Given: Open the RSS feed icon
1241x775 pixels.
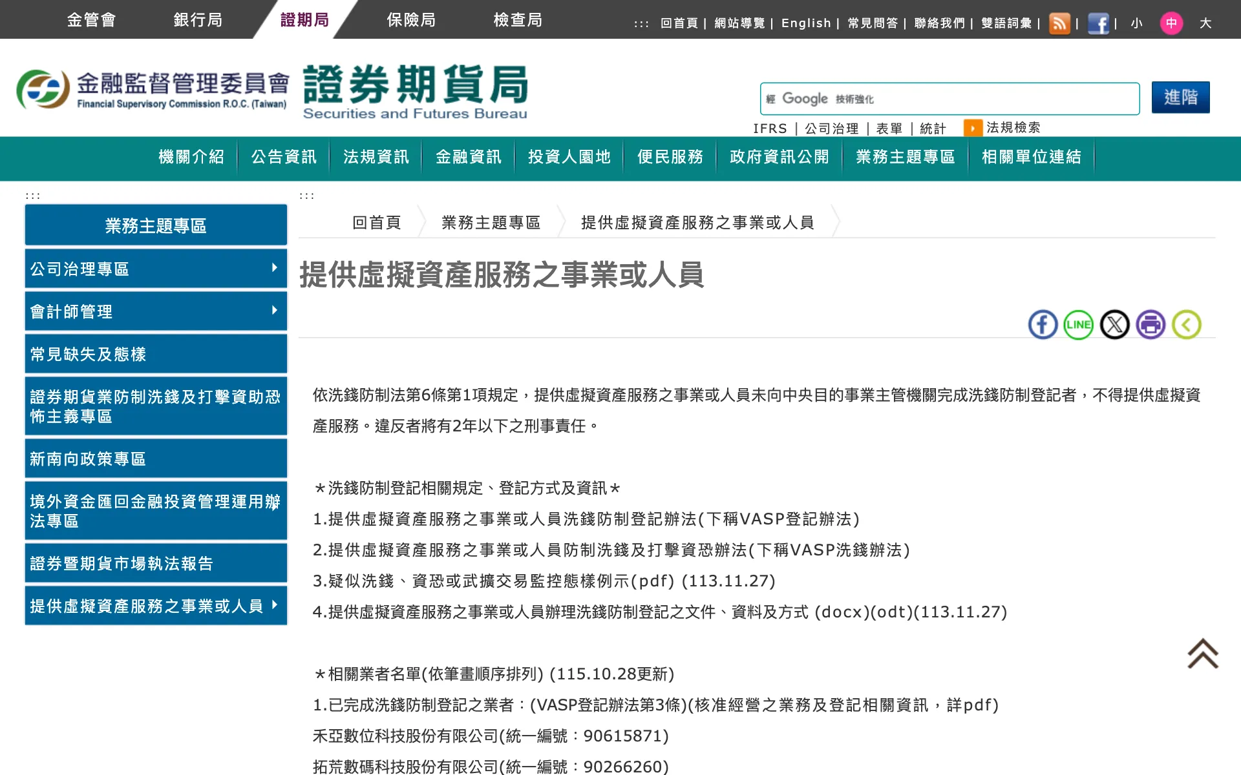Looking at the screenshot, I should tap(1059, 23).
